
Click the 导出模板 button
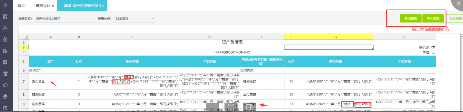coord(410,19)
